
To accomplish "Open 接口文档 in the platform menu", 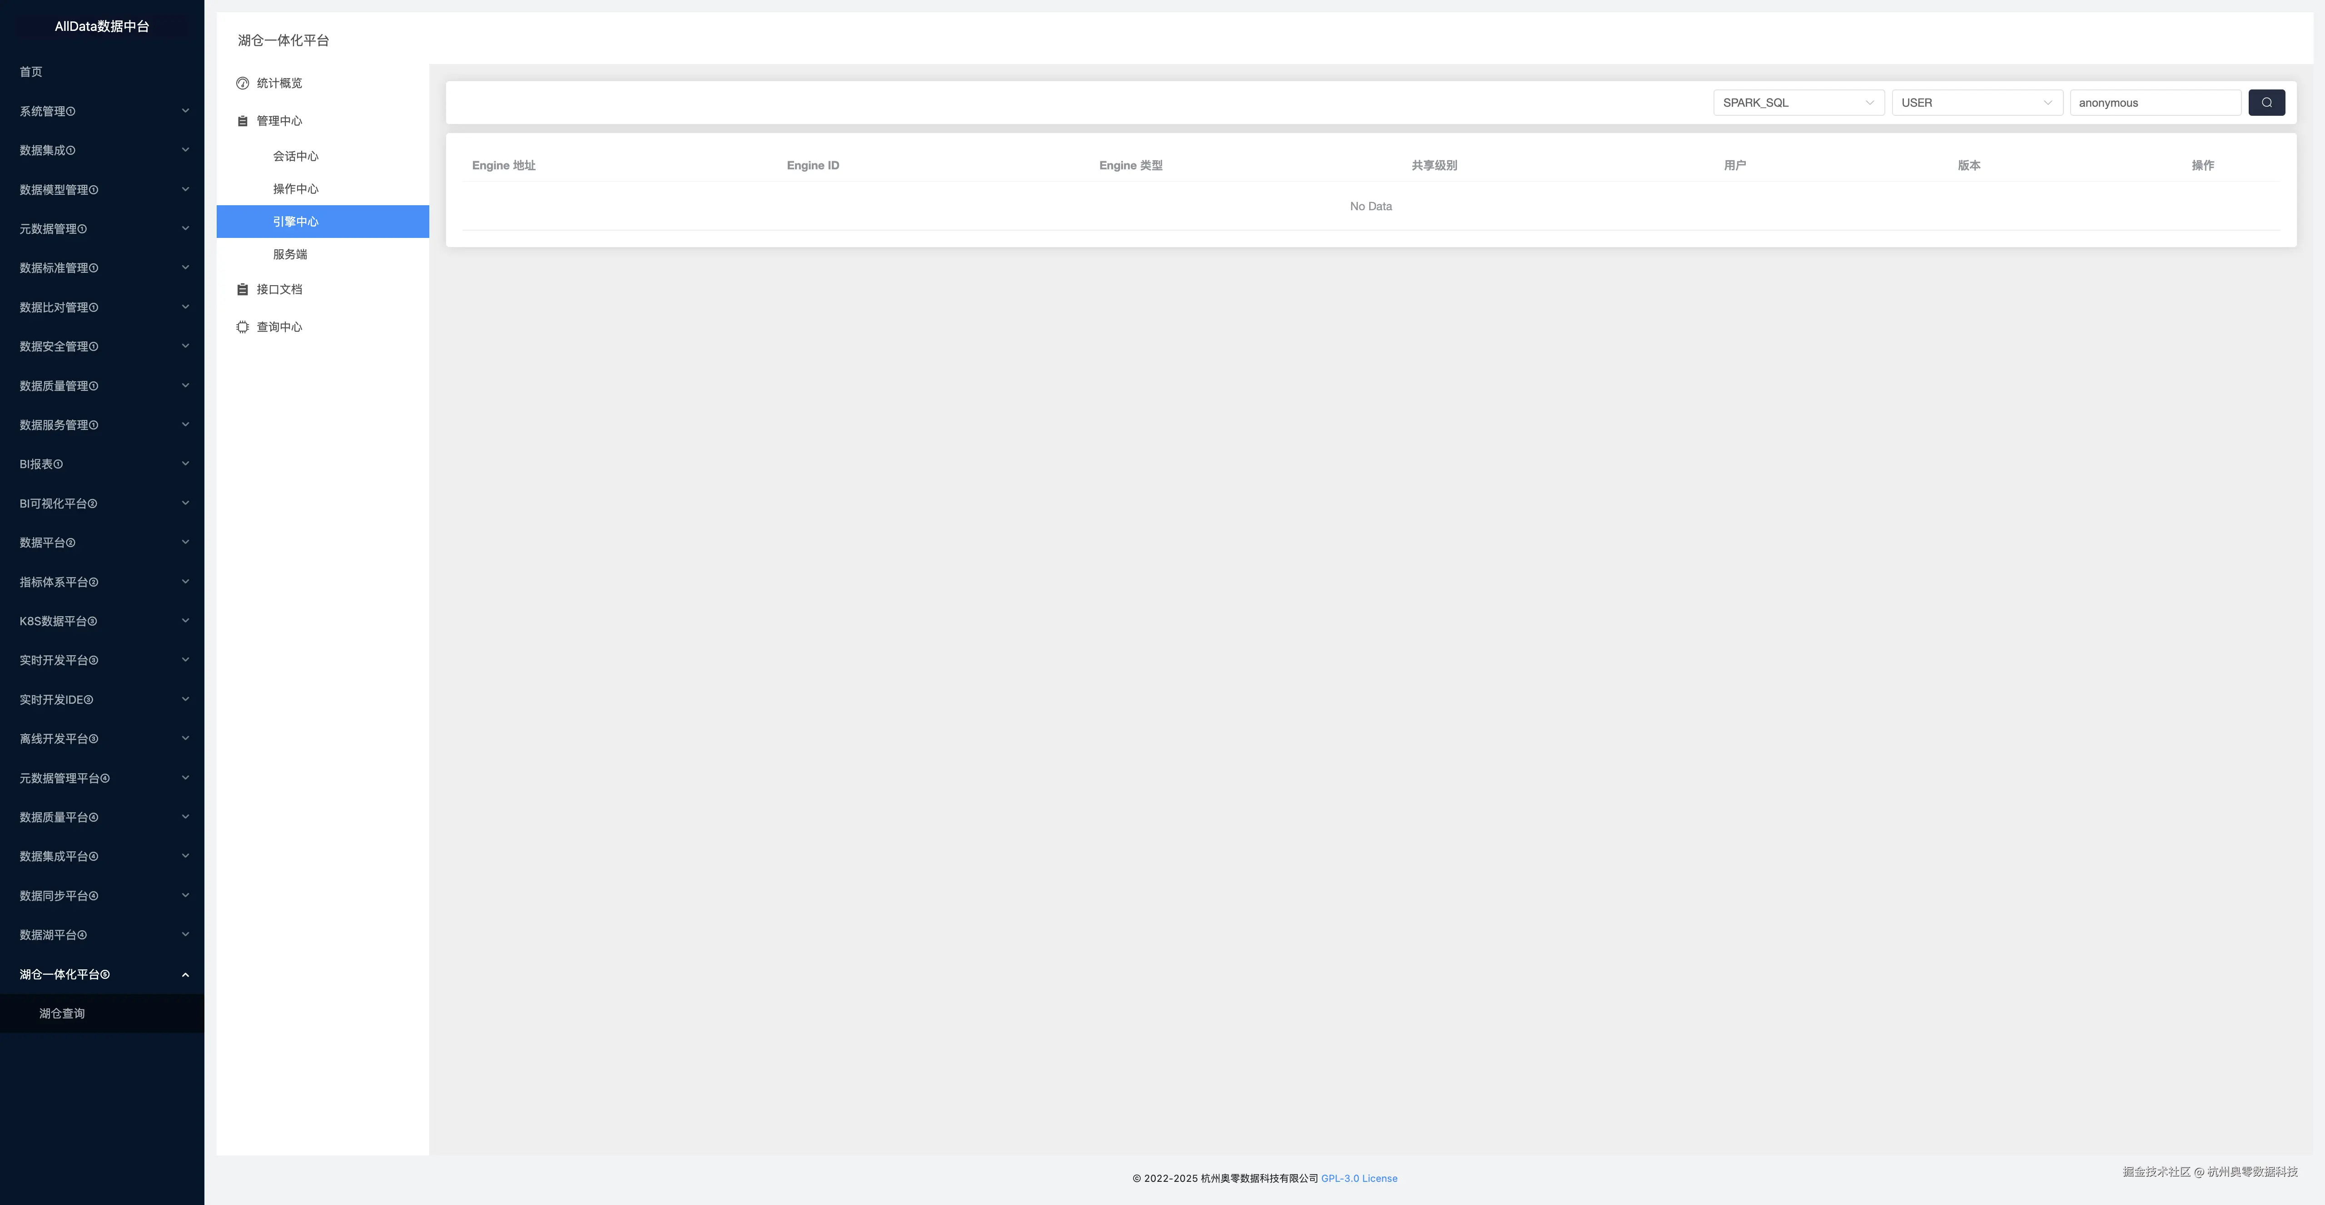I will 322,290.
